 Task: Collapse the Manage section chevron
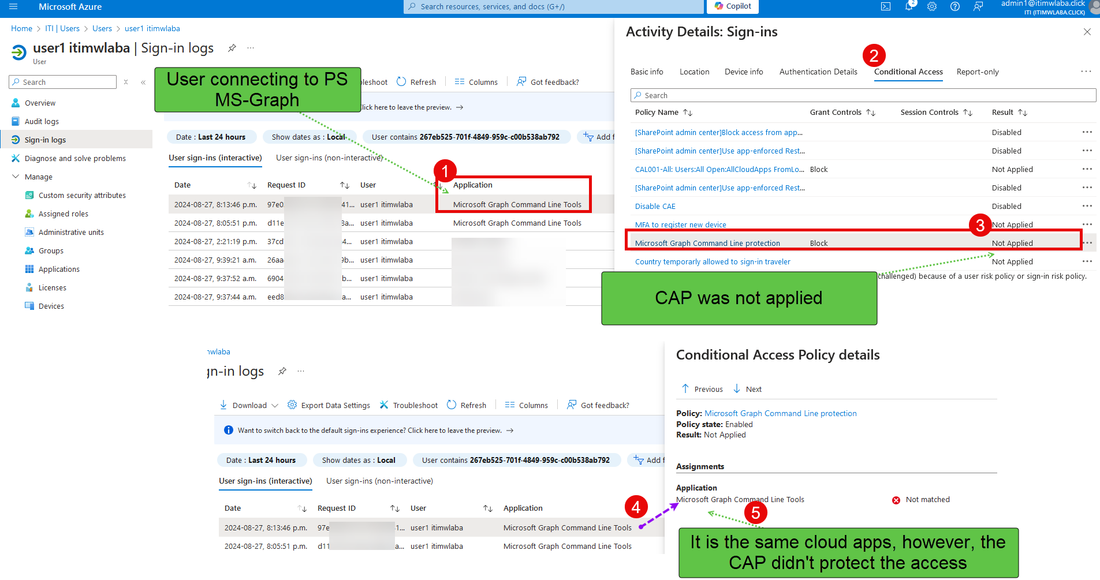click(x=16, y=177)
